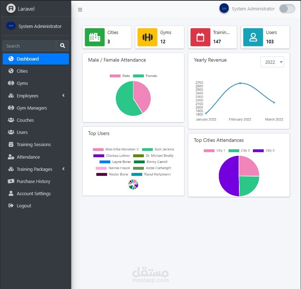301x289 pixels.
Task: Click the search magnifier button
Action: [62, 45]
